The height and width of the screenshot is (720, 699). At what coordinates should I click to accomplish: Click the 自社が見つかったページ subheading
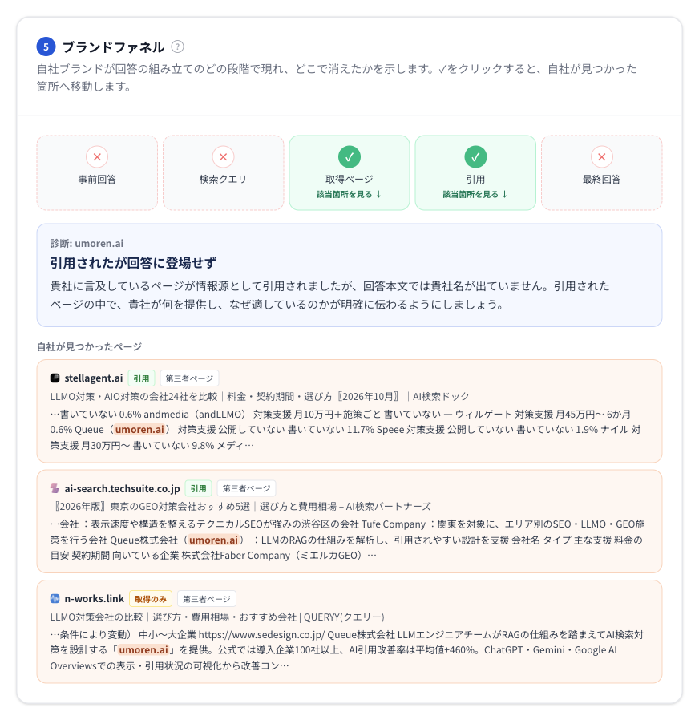click(x=89, y=346)
